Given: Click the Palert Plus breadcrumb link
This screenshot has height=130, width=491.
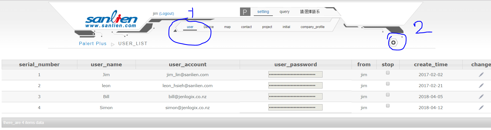Looking at the screenshot, I should [x=93, y=43].
